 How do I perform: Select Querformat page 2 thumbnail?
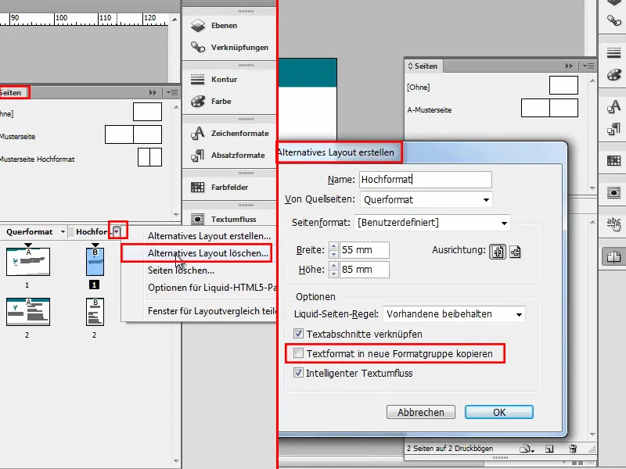[x=28, y=312]
